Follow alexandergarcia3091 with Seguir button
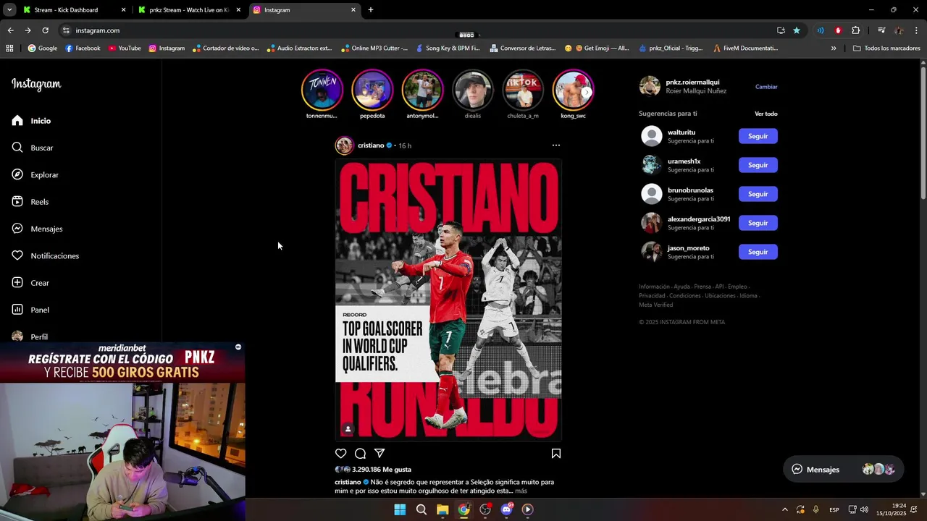The width and height of the screenshot is (927, 521). [x=758, y=223]
